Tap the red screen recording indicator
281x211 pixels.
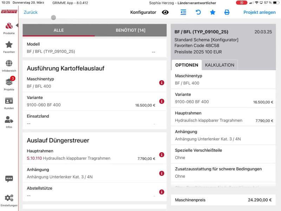pos(241,3)
